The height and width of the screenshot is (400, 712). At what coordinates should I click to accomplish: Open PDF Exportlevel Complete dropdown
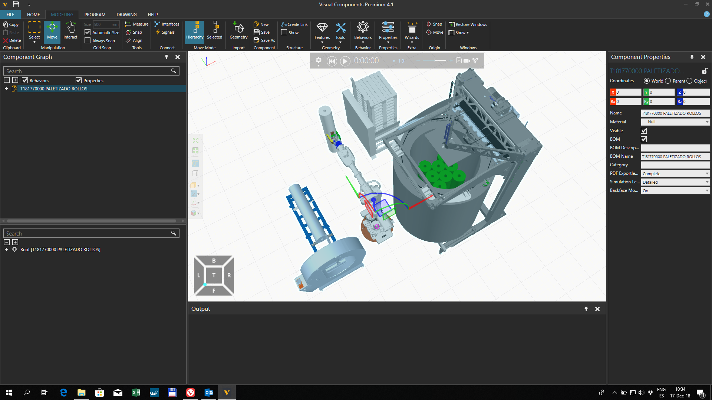[x=675, y=174]
